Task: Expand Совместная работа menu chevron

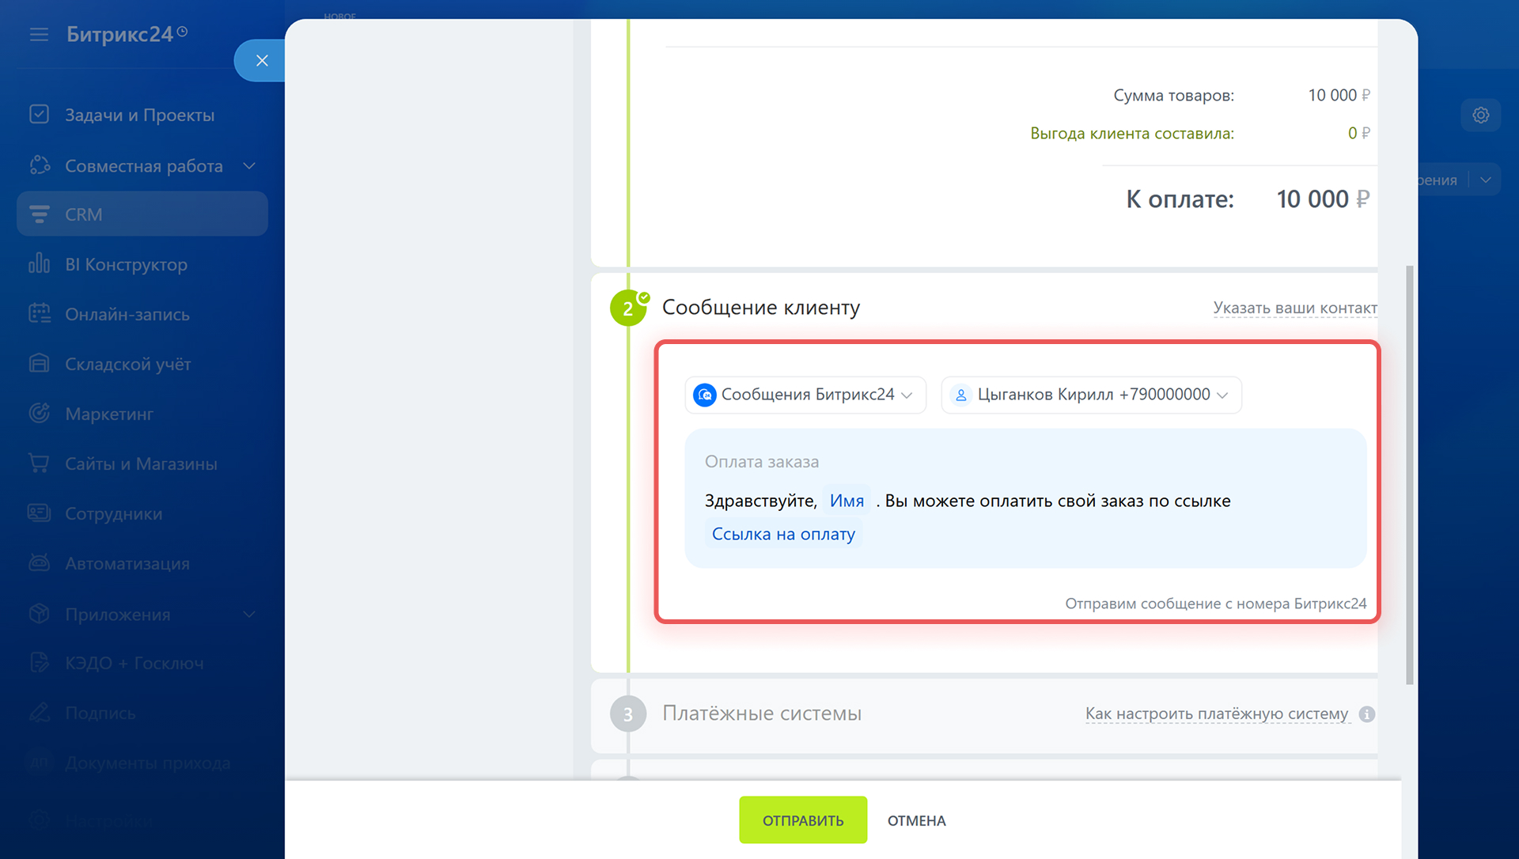Action: click(x=249, y=166)
